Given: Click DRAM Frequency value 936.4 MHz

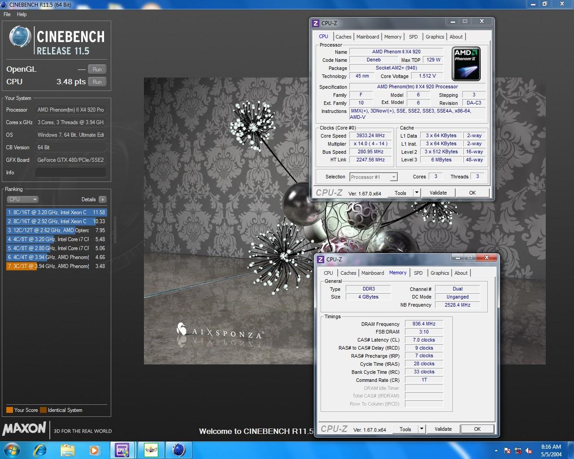Looking at the screenshot, I should [x=424, y=324].
